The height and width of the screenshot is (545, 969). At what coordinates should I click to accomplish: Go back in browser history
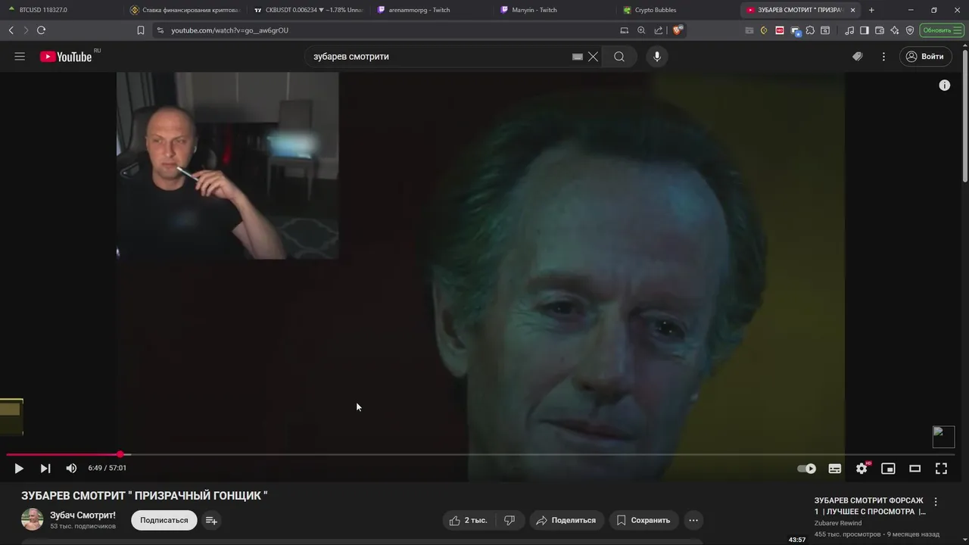(11, 30)
